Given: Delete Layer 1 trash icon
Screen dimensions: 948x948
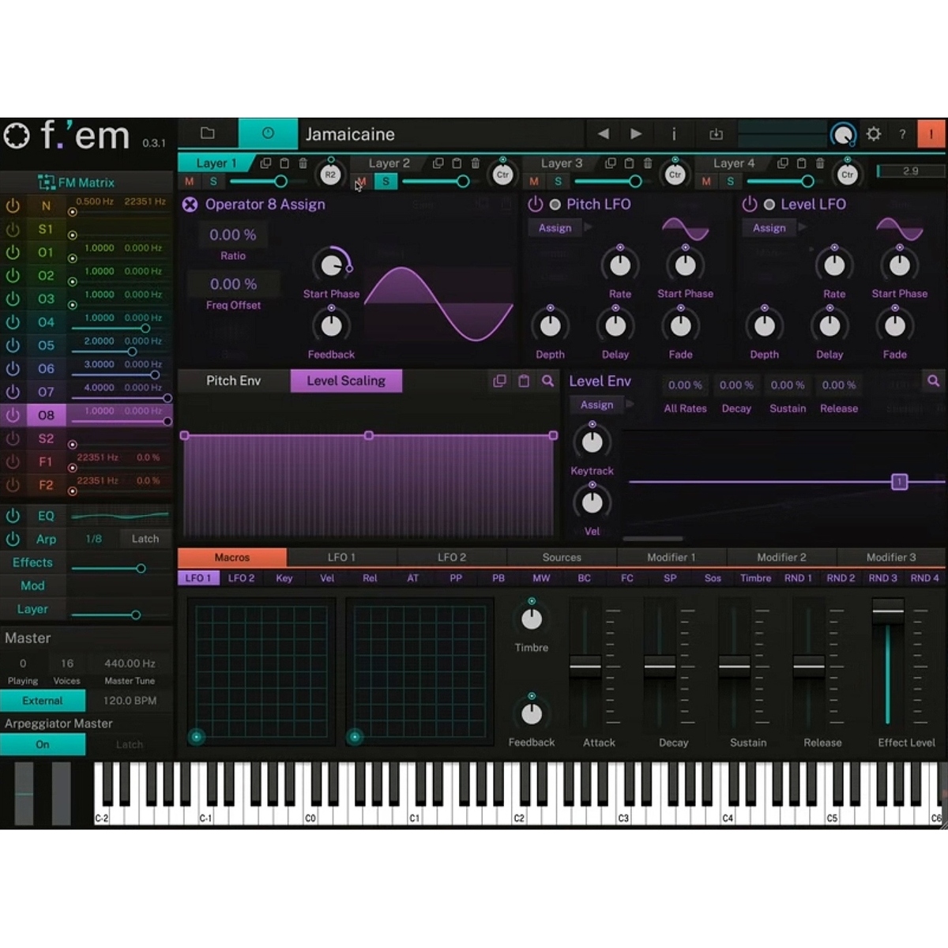Looking at the screenshot, I should [303, 164].
